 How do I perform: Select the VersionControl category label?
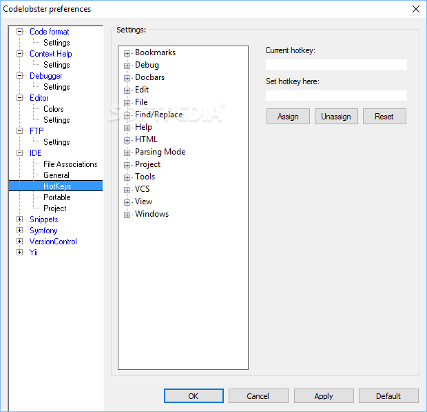coord(53,242)
